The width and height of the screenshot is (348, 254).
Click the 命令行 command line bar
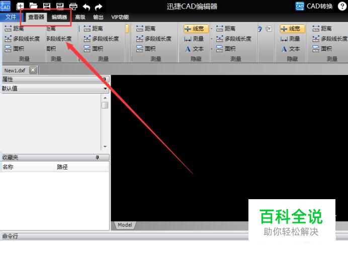pyautogui.click(x=124, y=236)
